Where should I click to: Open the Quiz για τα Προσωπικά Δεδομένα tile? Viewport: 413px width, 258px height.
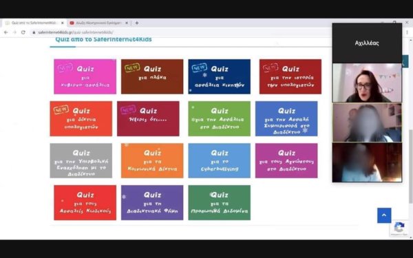tap(219, 202)
